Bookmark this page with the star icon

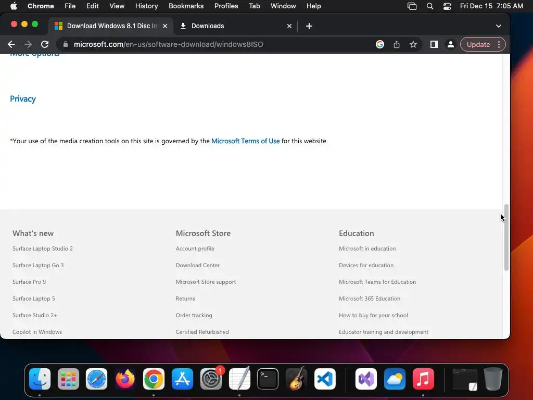[x=413, y=45]
